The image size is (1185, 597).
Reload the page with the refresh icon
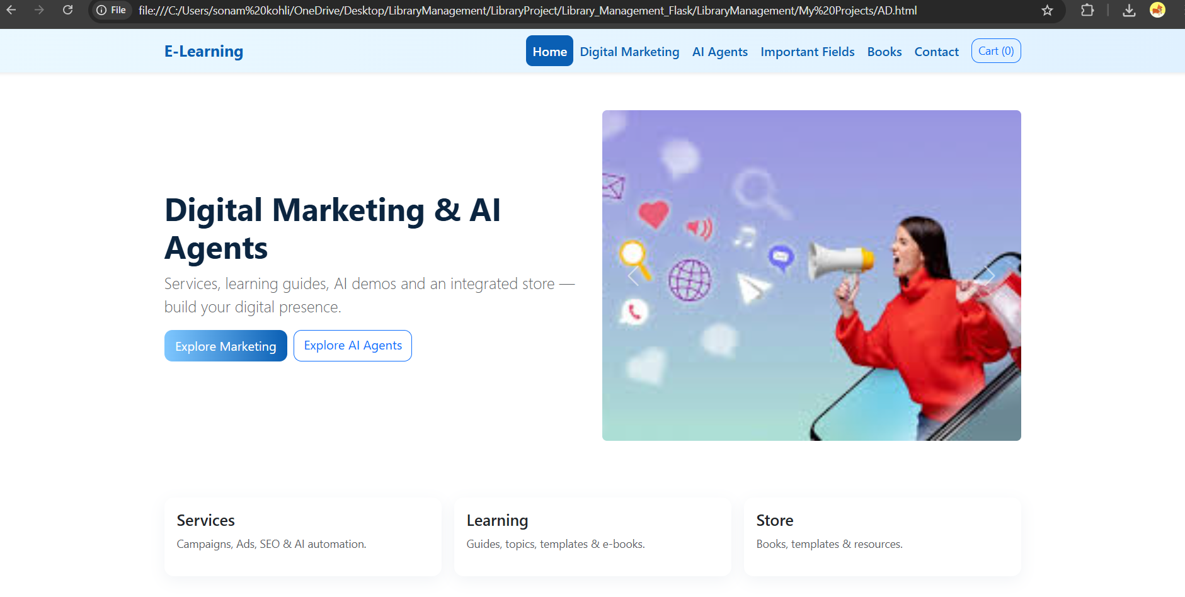67,10
